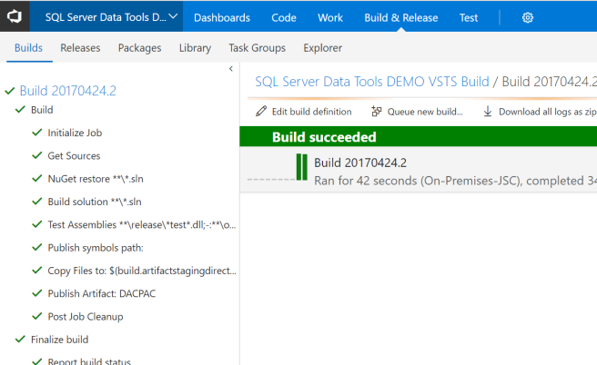Viewport: 597px width, 365px height.
Task: Click the green bars build status icon
Action: click(301, 168)
